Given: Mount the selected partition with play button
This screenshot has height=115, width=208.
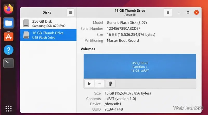Looking at the screenshot, I should (x=89, y=84).
